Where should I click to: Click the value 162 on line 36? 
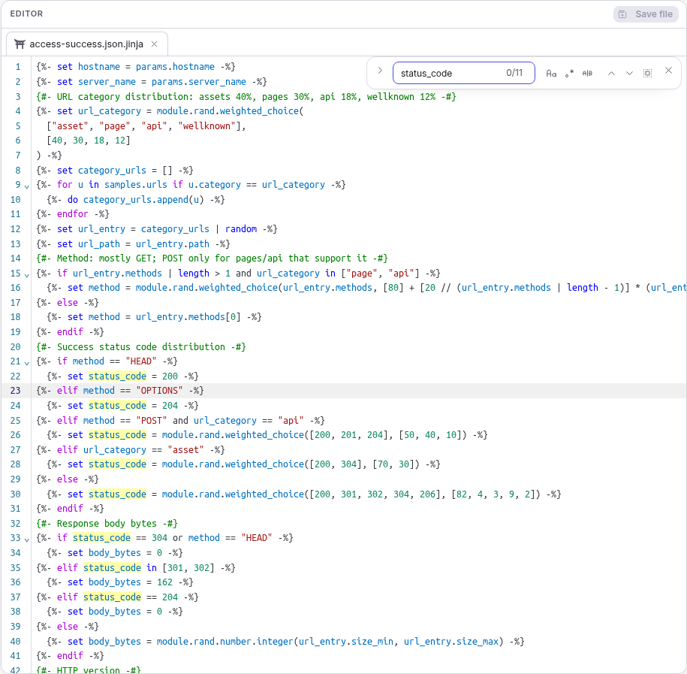point(164,582)
